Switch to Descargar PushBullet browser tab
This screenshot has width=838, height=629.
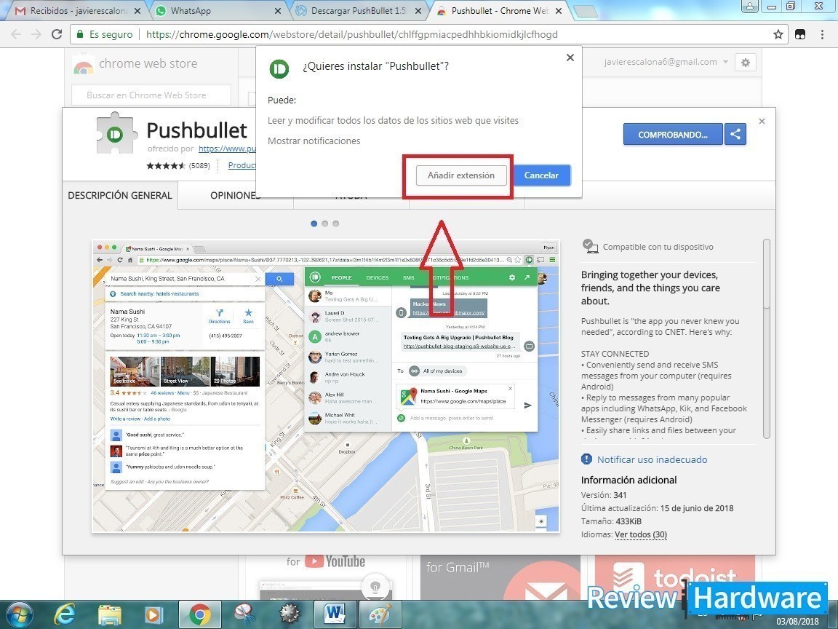pos(359,11)
